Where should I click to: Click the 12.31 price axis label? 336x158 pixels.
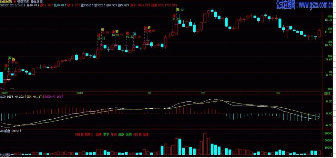tap(329, 20)
